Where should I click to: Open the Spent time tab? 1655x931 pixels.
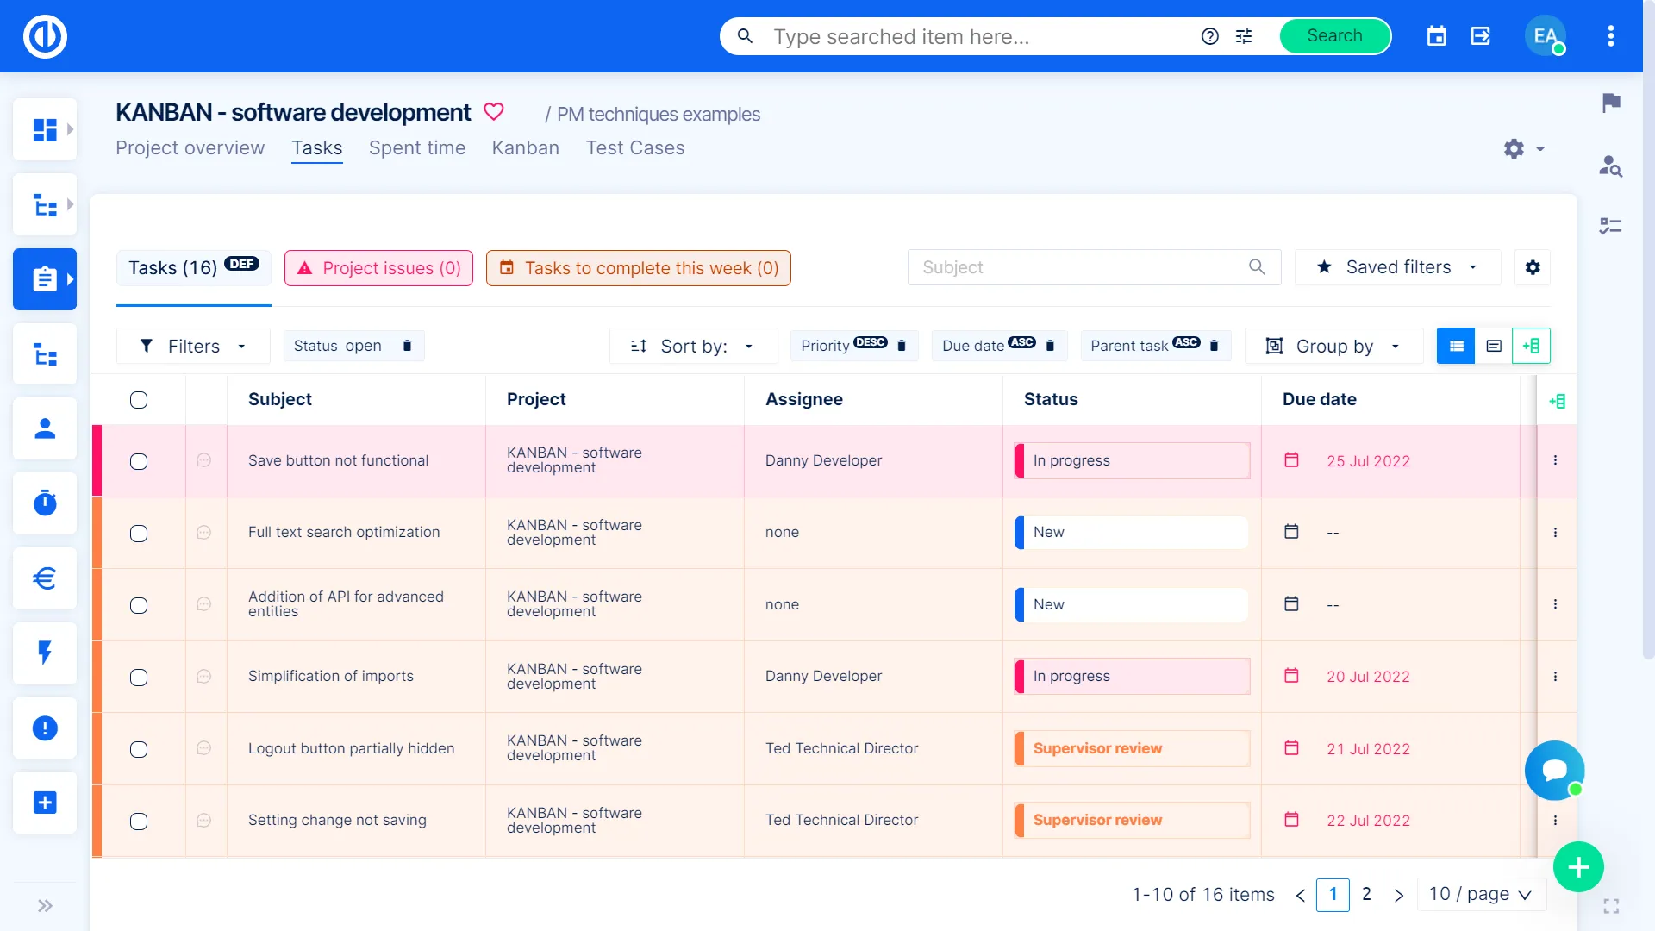point(417,148)
